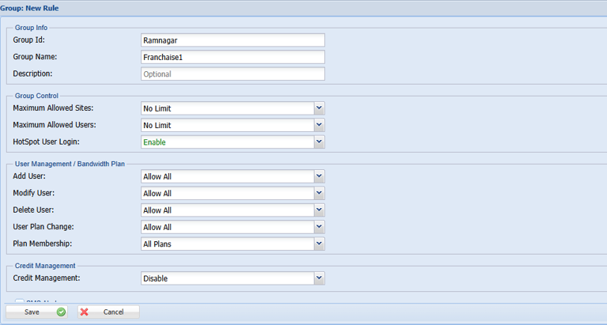This screenshot has width=607, height=325.
Task: Expand the Plan Membership dropdown
Action: pos(319,244)
